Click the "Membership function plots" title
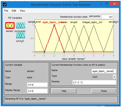The width and height of the screenshot is (121, 107). click(x=74, y=17)
